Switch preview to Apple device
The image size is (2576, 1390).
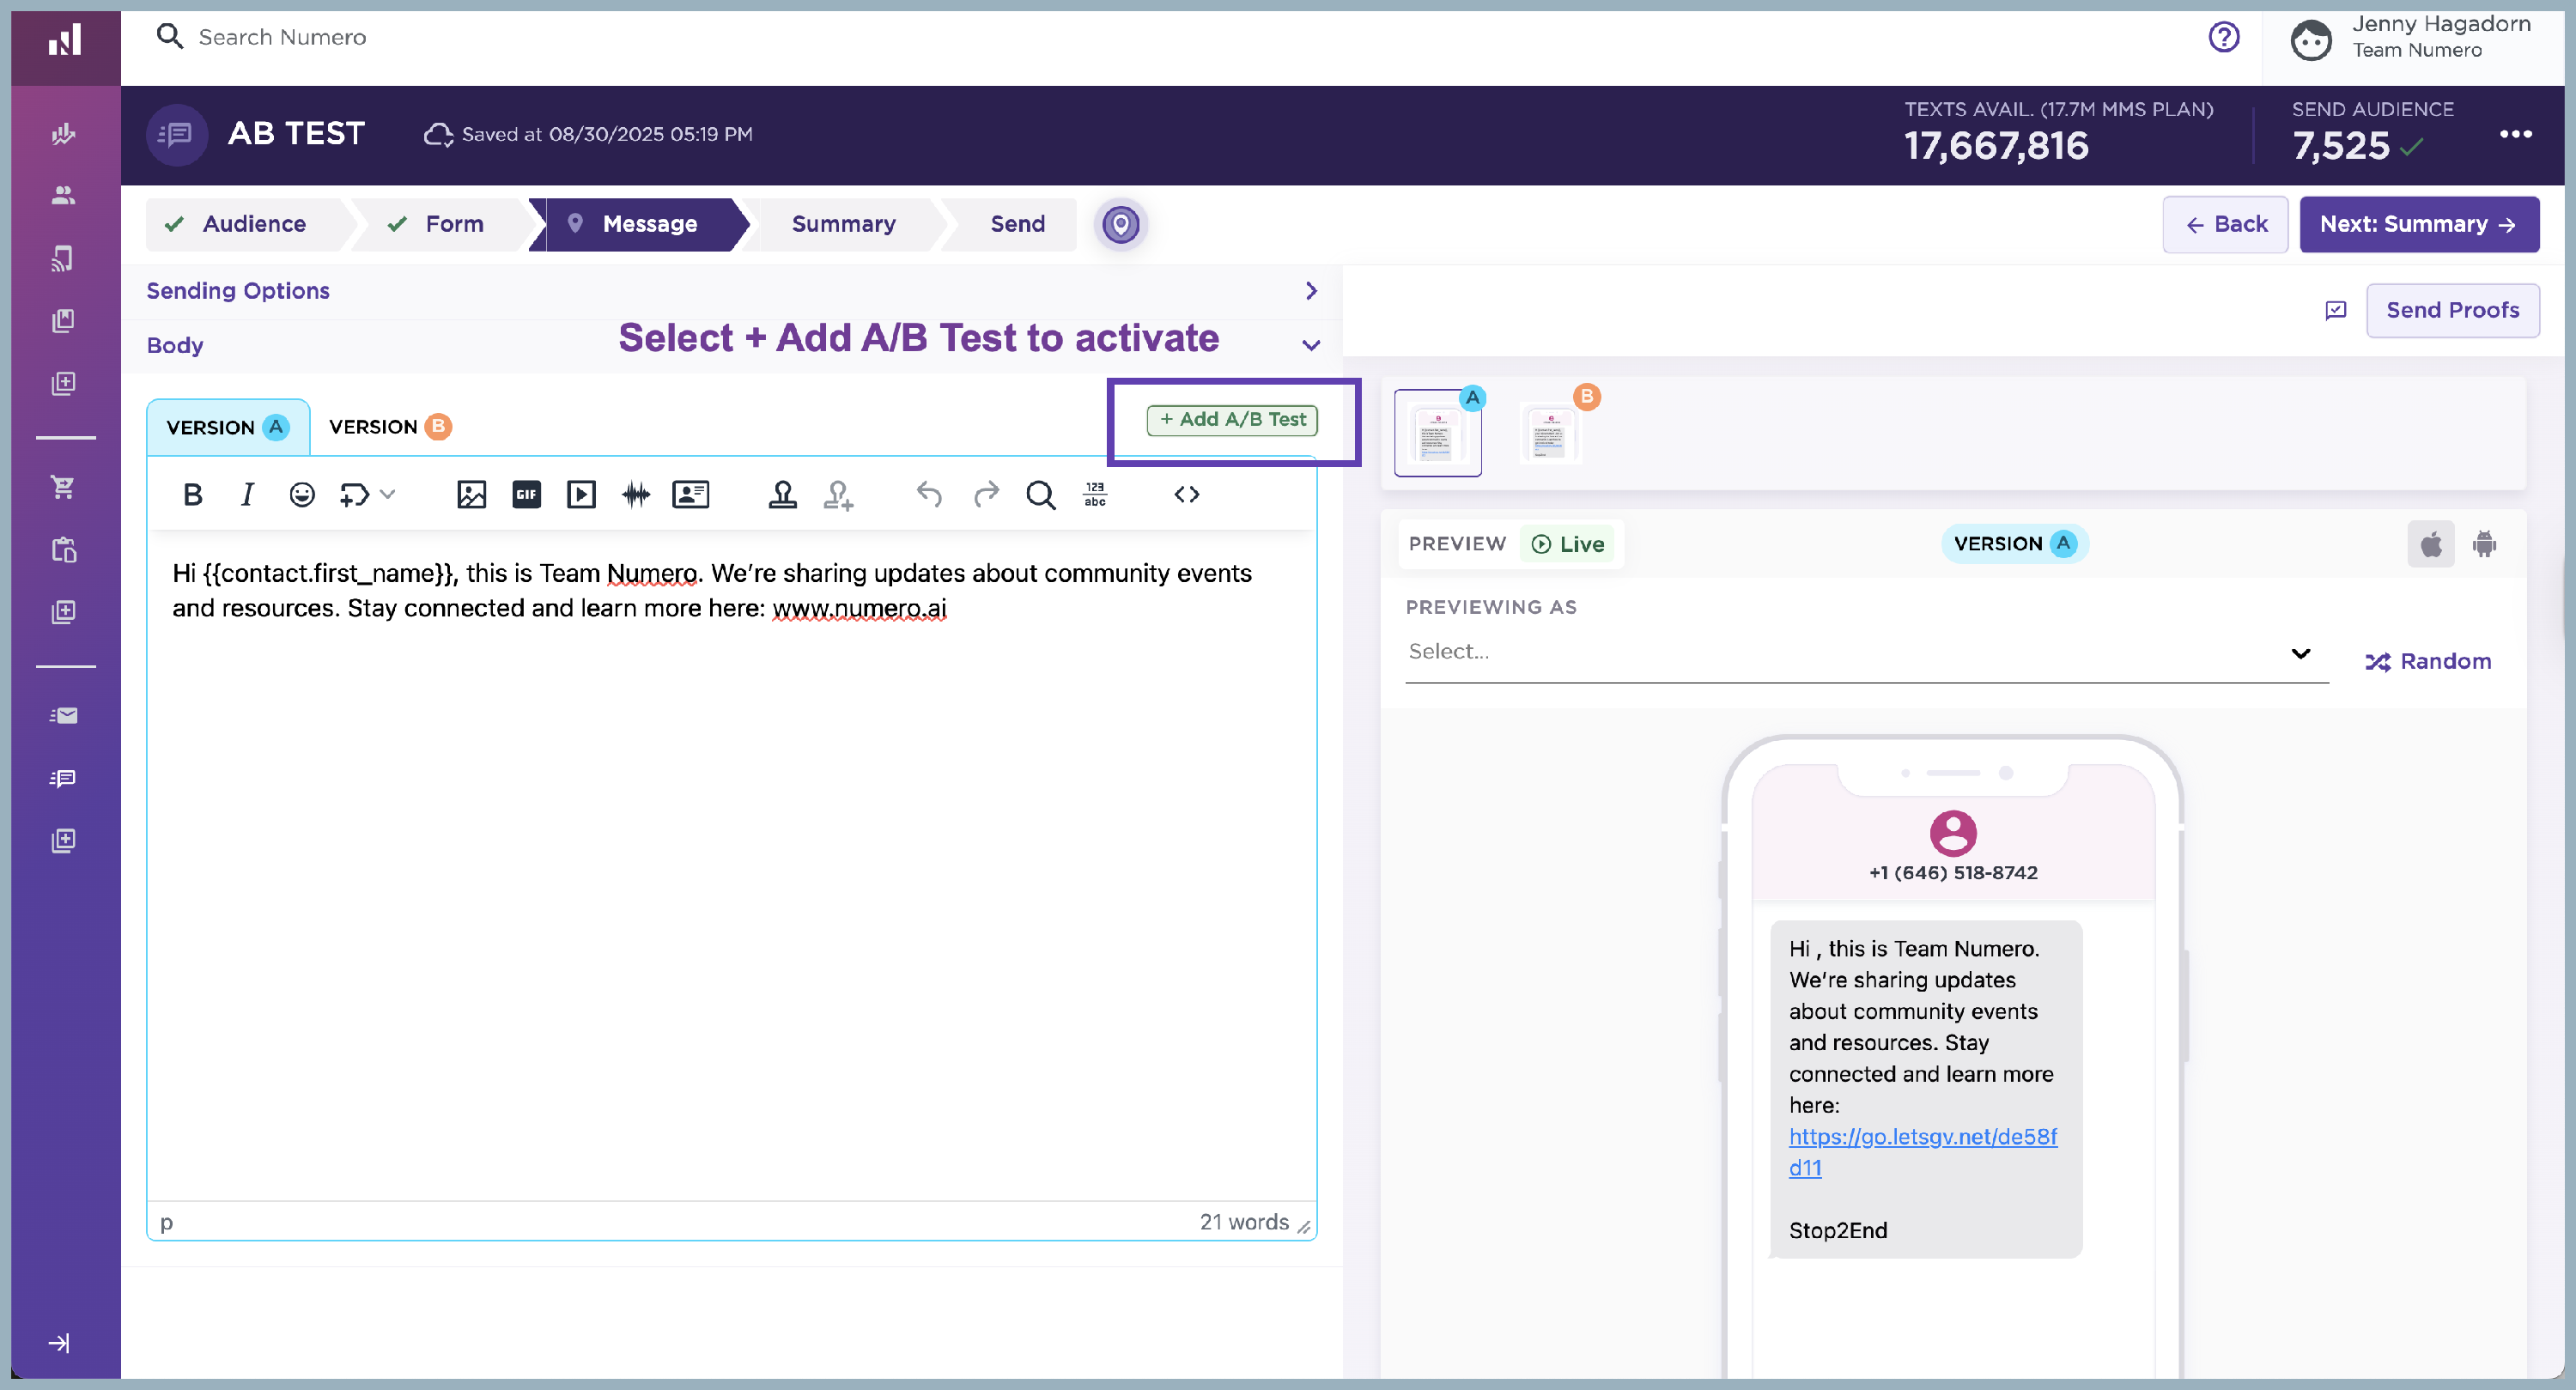click(2430, 544)
